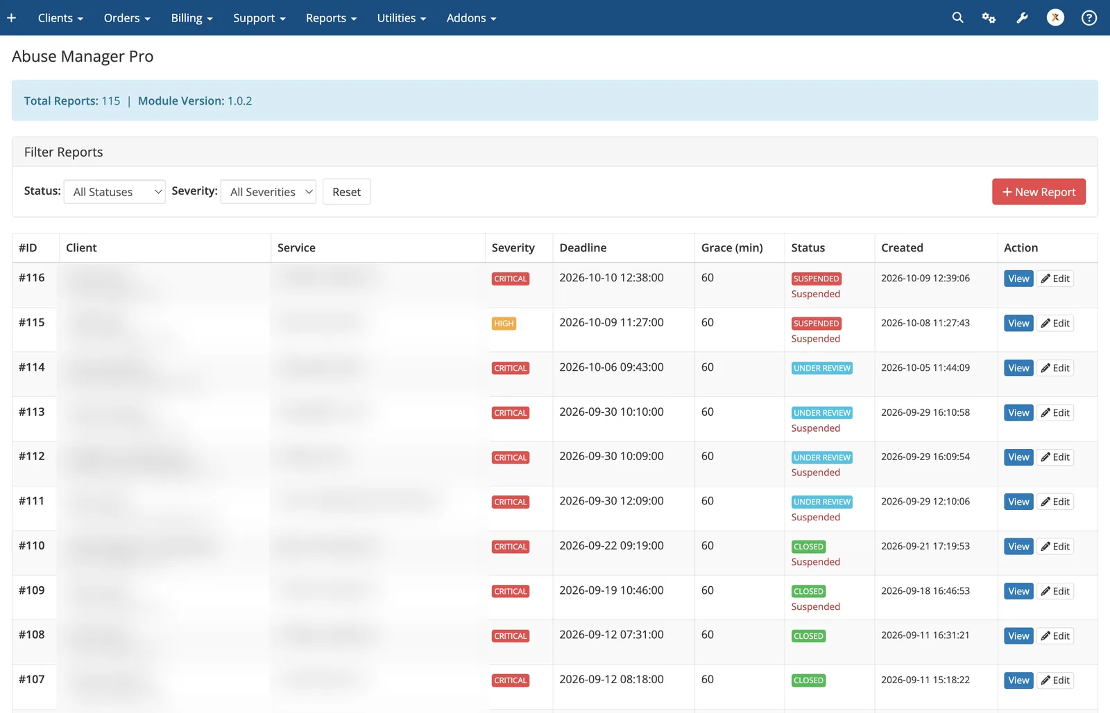Viewport: 1110px width, 713px height.
Task: Click the plus icon in the top bar
Action: point(12,18)
